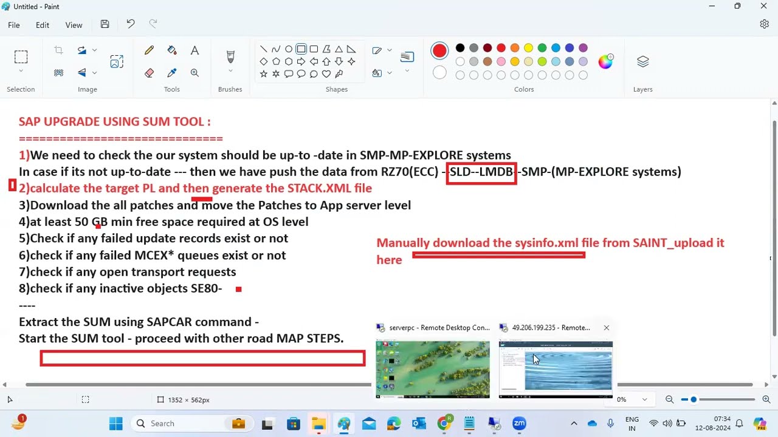Pick the green color swatch
This screenshot has height=437, width=778.
coord(542,48)
